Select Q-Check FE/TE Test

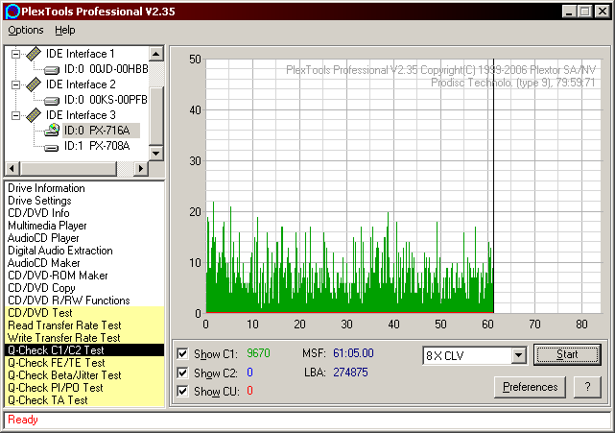[84, 363]
